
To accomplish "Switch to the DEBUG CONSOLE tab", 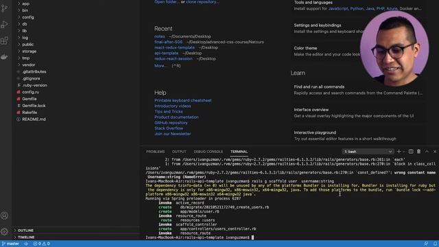I will tap(209, 152).
